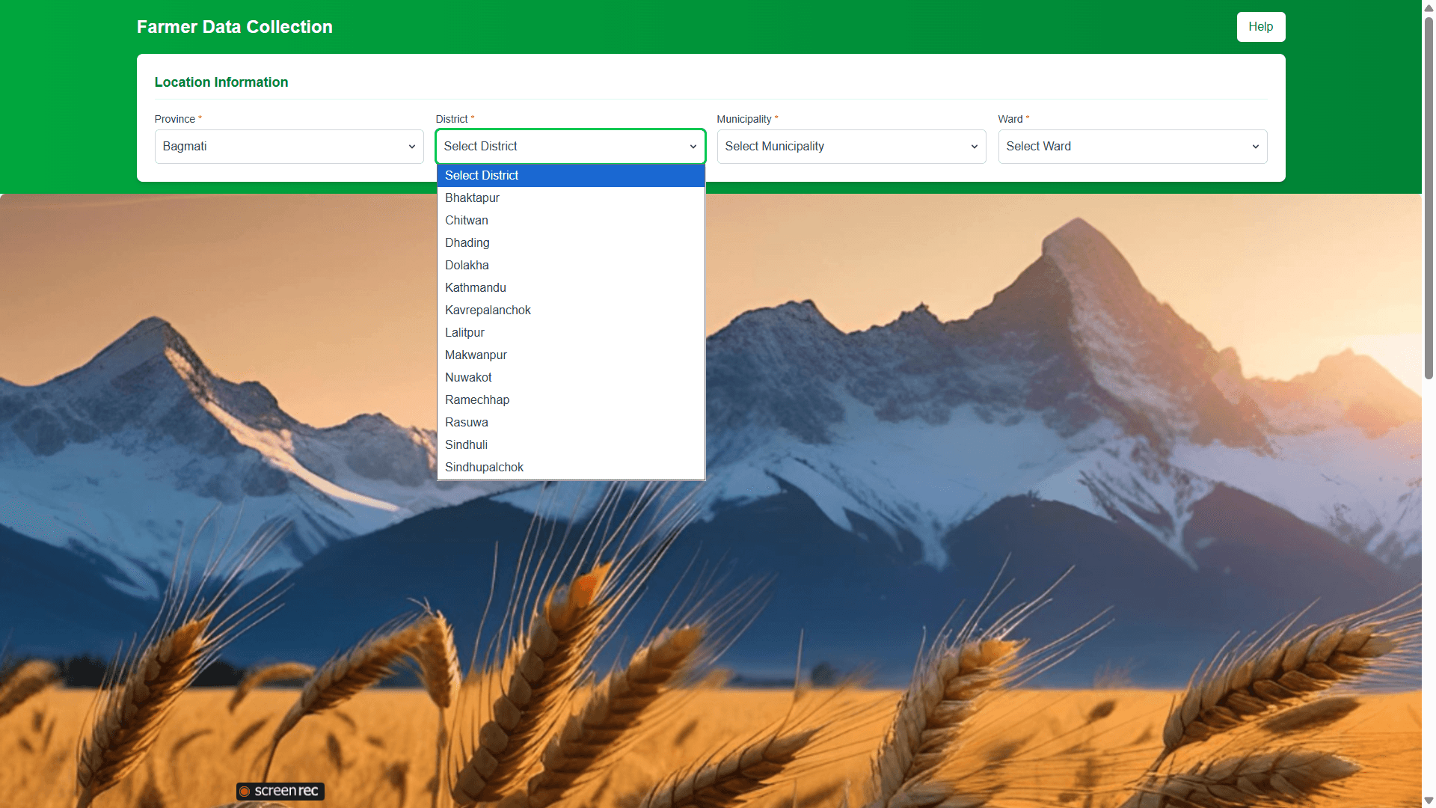Select Sindhuli district option

(466, 445)
